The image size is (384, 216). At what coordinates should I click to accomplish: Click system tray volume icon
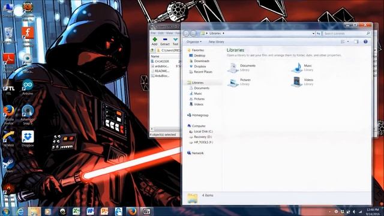(354, 212)
